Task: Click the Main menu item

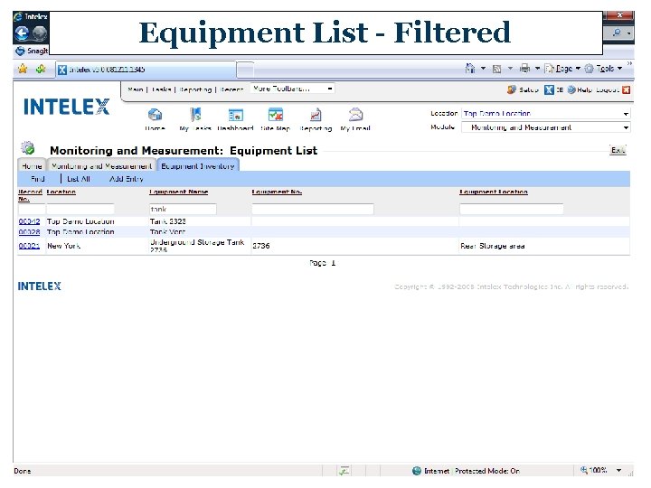Action: coord(136,89)
